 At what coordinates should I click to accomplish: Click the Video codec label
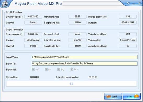pos(94,40)
